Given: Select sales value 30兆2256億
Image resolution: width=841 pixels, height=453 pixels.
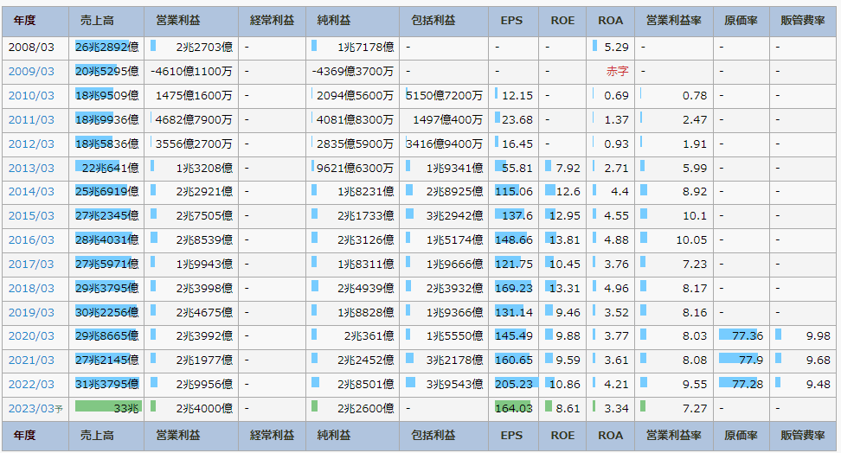Looking at the screenshot, I should coord(106,312).
